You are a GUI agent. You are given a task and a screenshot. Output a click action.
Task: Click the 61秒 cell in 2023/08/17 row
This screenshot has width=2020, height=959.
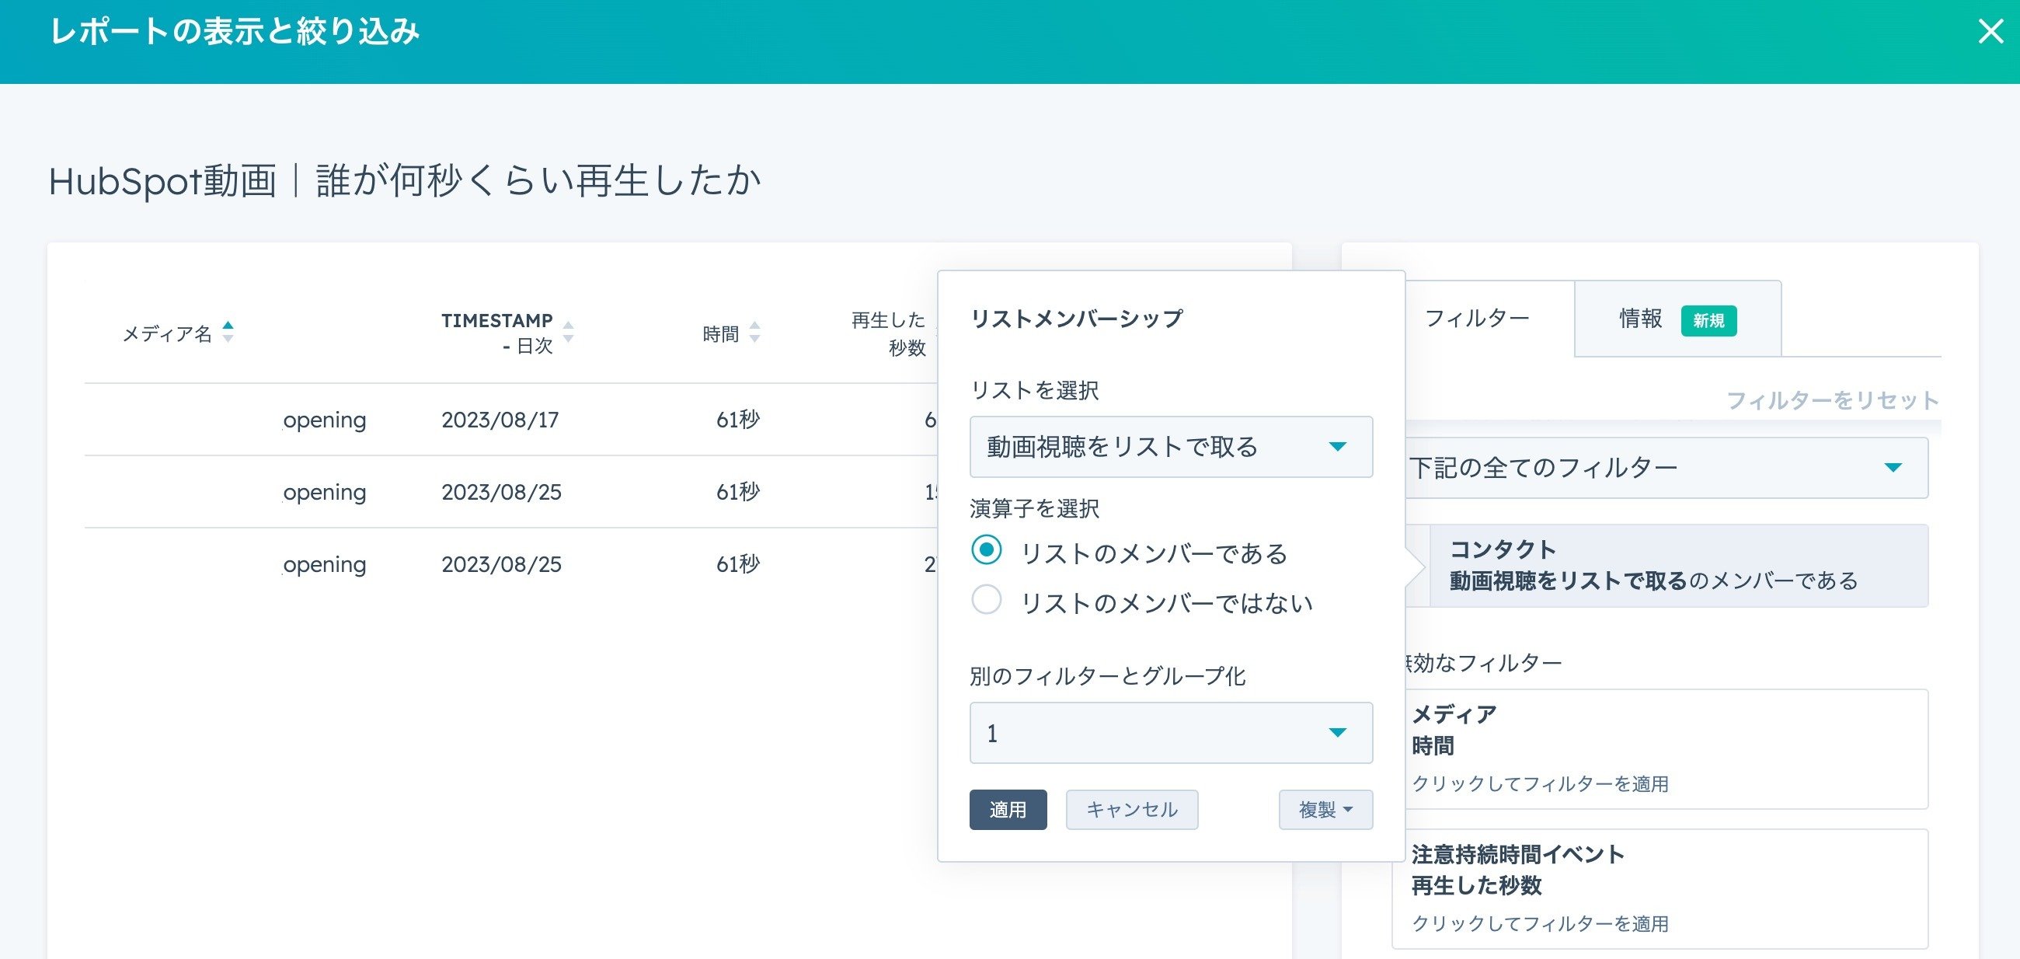point(738,420)
